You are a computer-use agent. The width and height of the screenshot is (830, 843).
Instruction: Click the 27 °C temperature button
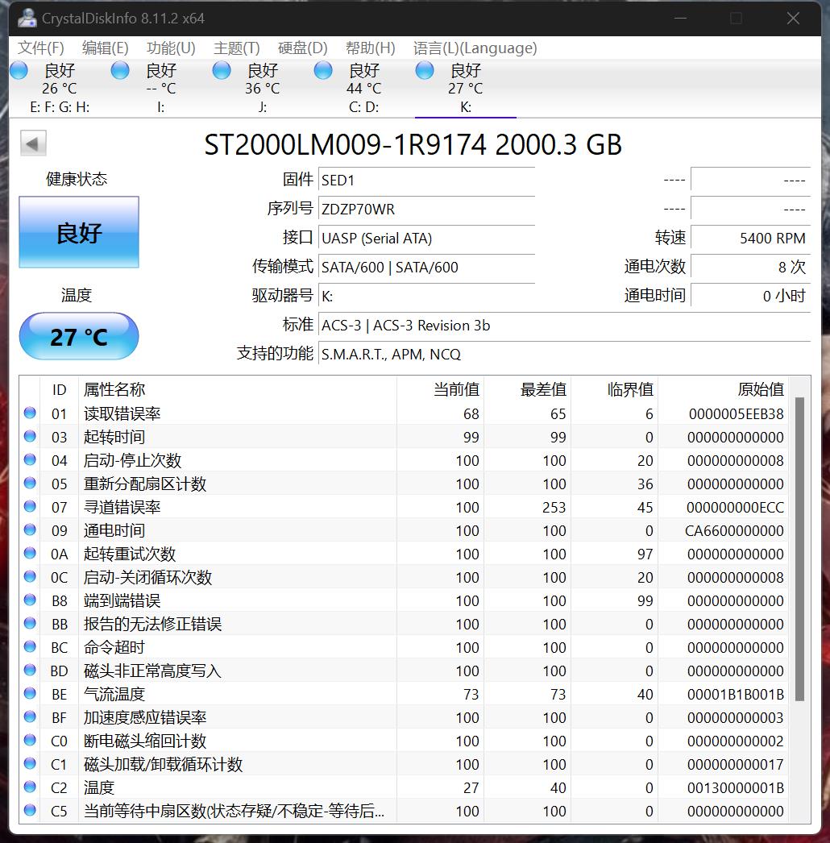(79, 337)
